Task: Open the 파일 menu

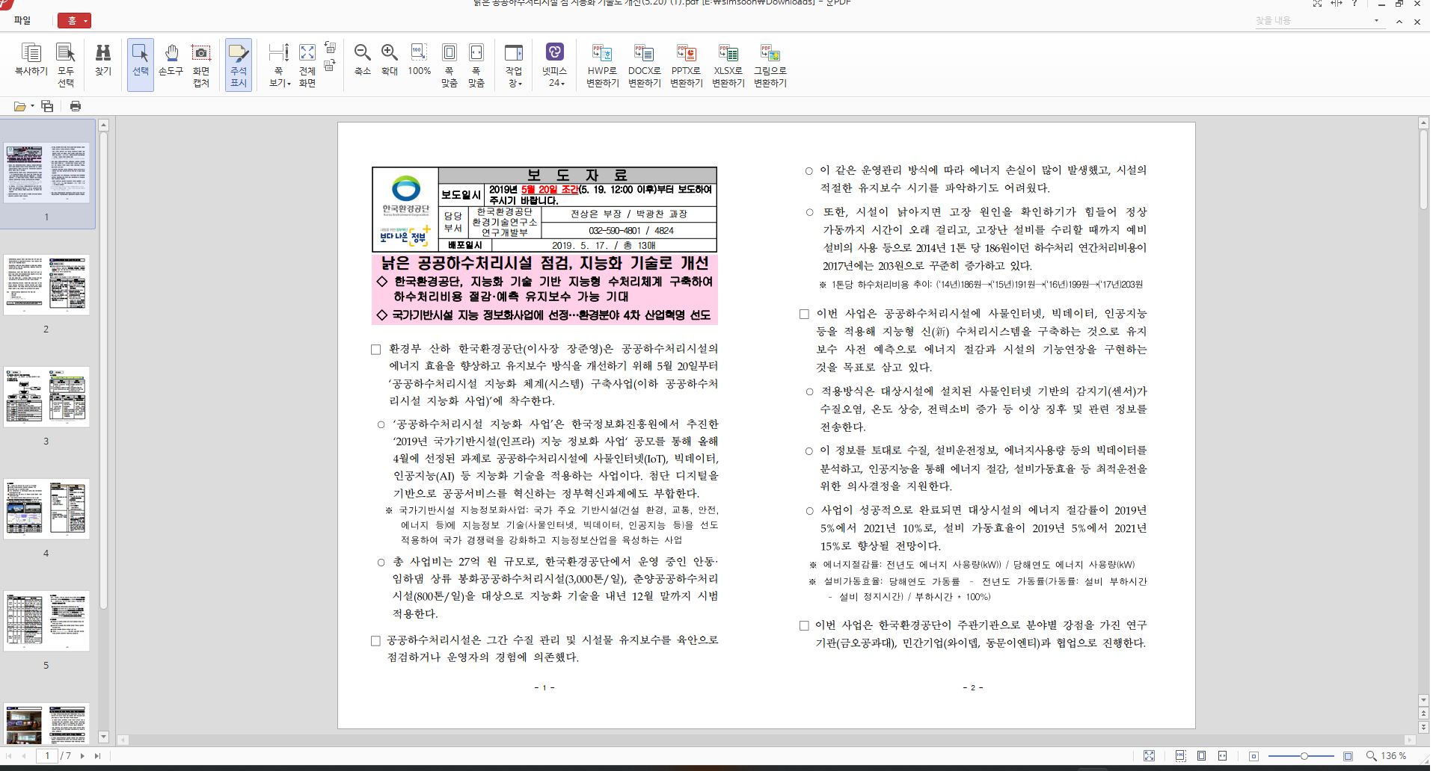Action: coord(22,20)
